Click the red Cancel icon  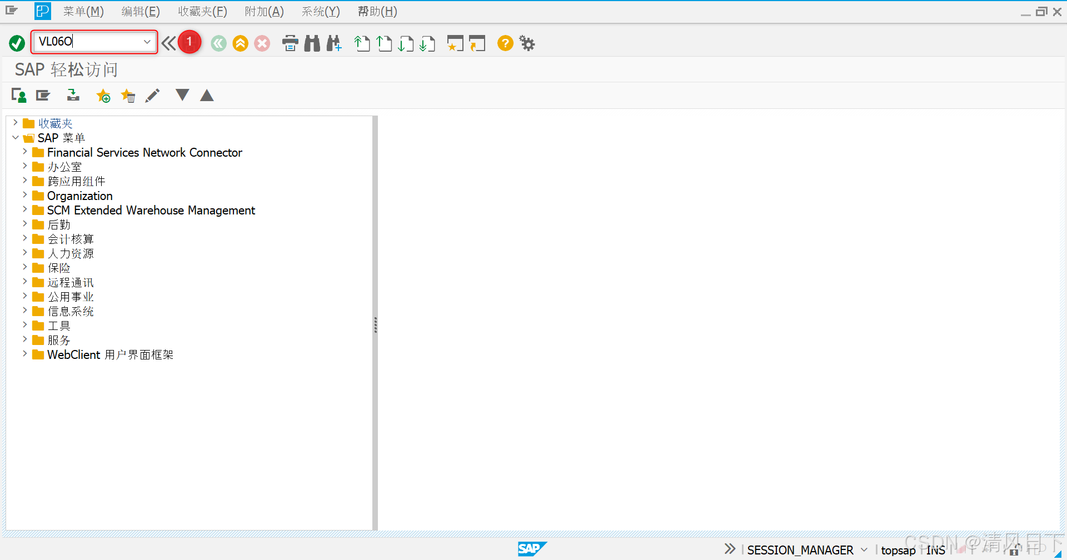(x=262, y=43)
